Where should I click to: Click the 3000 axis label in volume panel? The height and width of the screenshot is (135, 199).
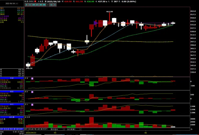(x=193, y=119)
